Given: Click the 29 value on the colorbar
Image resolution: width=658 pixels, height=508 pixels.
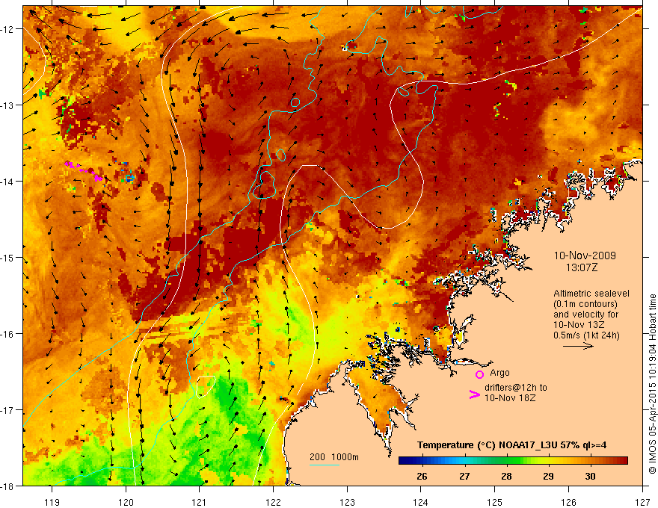Looking at the screenshot, I should click(x=548, y=476).
